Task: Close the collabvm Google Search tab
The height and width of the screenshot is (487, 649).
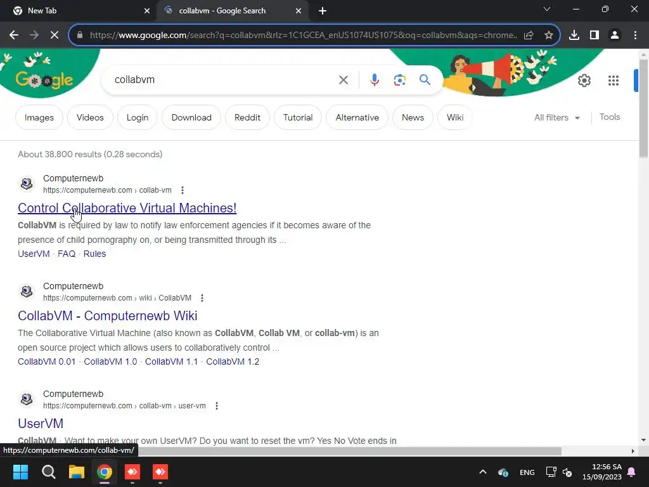Action: pos(299,11)
